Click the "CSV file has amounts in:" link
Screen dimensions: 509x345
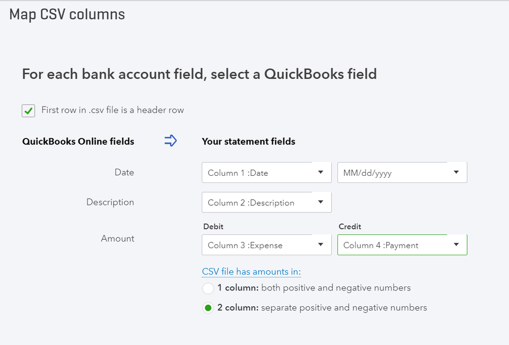251,272
